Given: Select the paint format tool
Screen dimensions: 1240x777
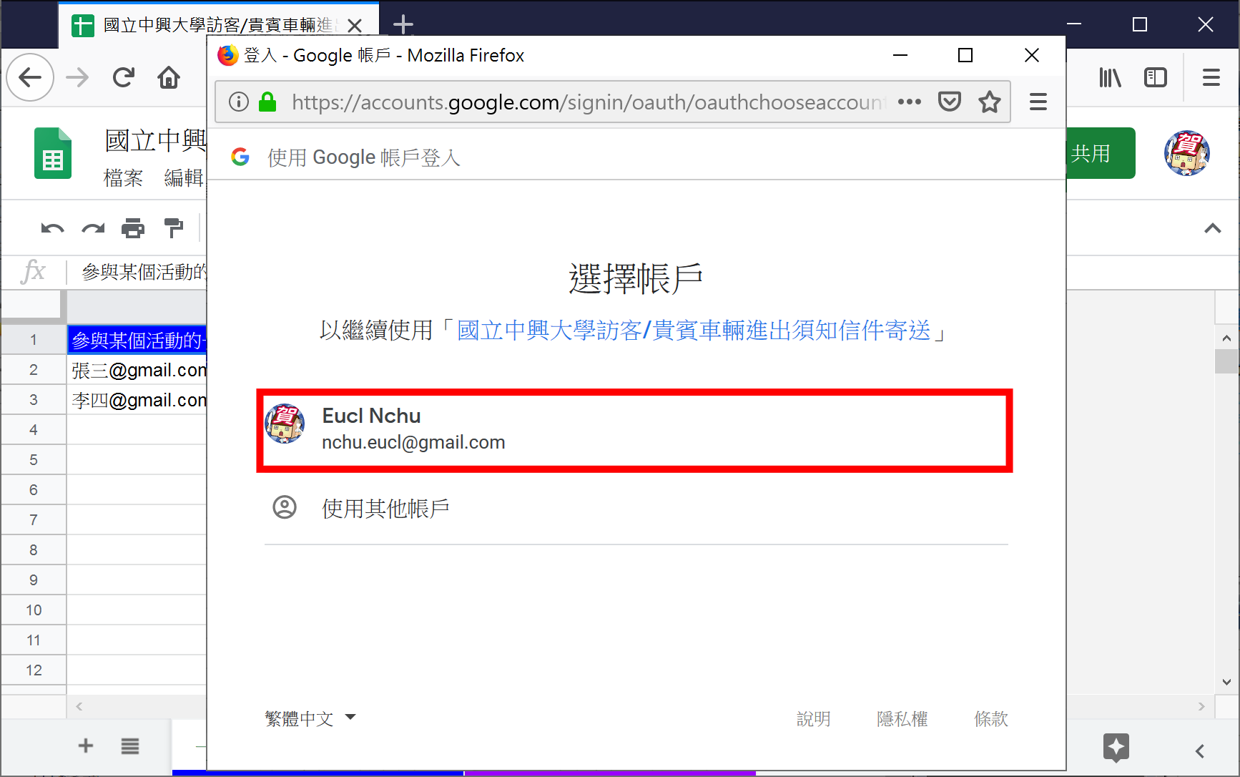Looking at the screenshot, I should coord(173,229).
